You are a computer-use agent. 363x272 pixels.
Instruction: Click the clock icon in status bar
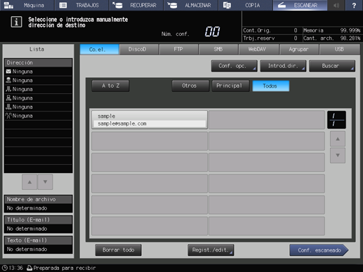pos(5,268)
